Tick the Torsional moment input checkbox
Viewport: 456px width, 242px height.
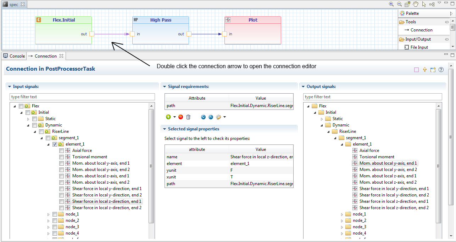[x=62, y=157]
